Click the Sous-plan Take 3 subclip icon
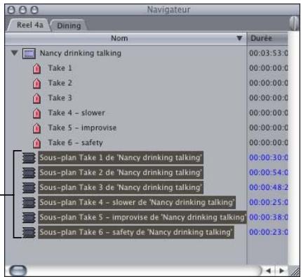 pyautogui.click(x=29, y=188)
